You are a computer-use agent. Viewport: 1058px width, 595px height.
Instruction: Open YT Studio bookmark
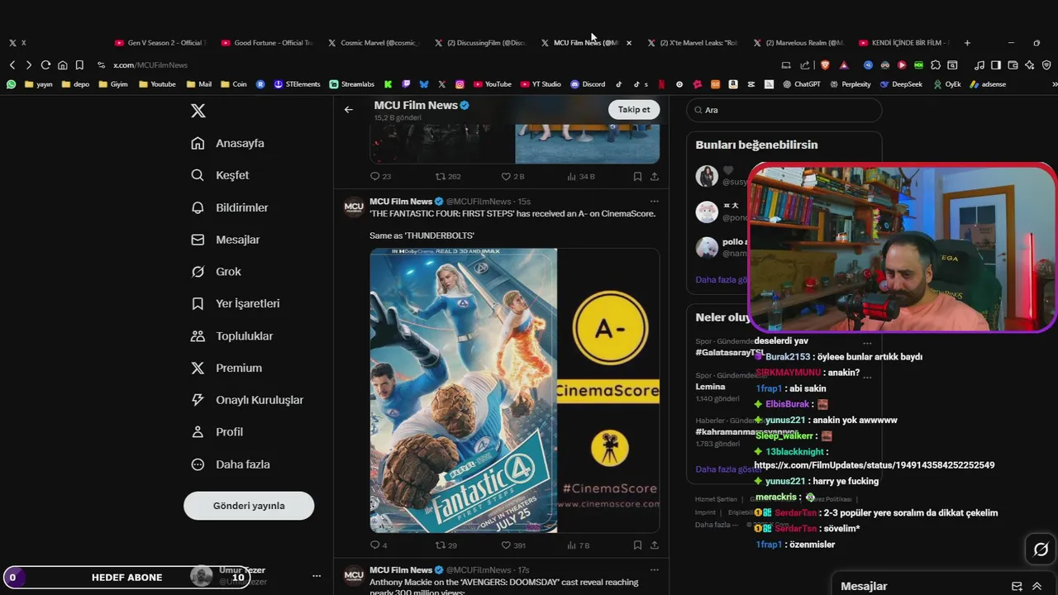(x=540, y=84)
